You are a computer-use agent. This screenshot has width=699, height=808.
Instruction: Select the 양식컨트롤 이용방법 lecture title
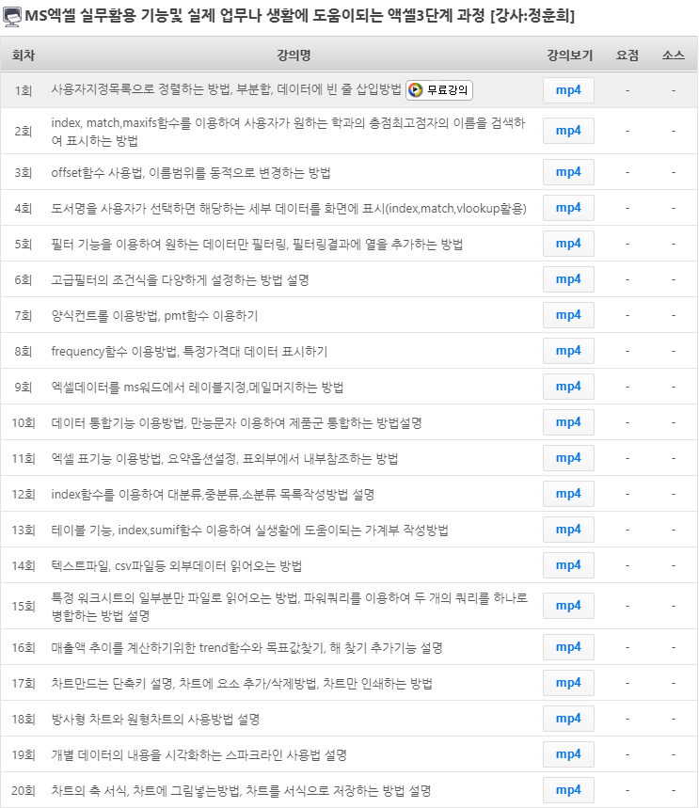[154, 315]
